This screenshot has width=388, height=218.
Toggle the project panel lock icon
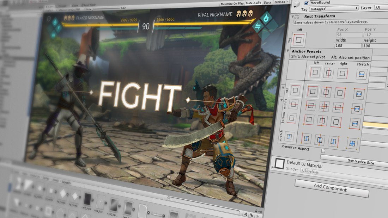(256, 211)
